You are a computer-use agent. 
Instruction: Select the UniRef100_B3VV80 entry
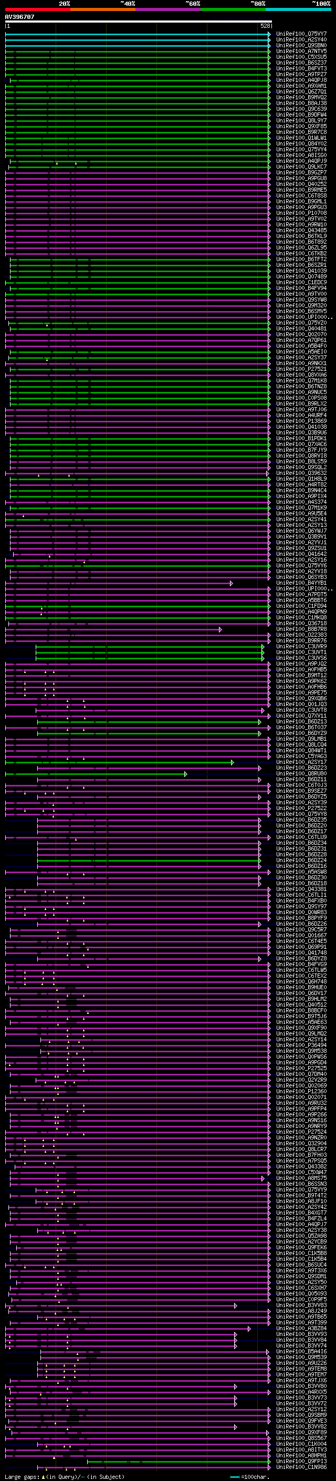(301, 1386)
